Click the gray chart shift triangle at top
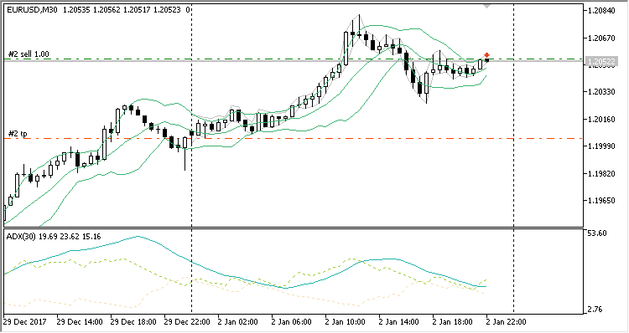Viewport: 629px width, 333px height. pyautogui.click(x=487, y=7)
